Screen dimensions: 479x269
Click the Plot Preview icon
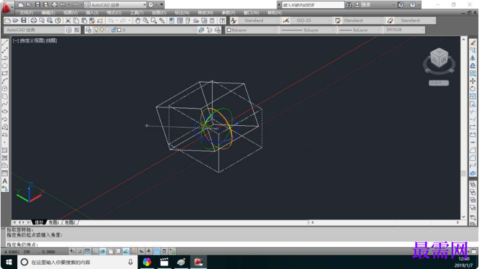click(x=42, y=20)
